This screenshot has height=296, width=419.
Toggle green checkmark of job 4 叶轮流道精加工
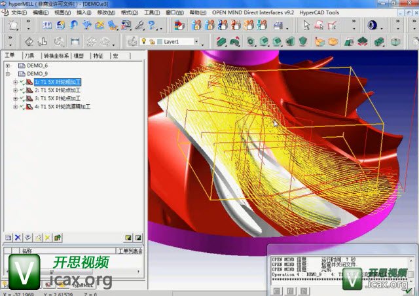tap(22, 105)
